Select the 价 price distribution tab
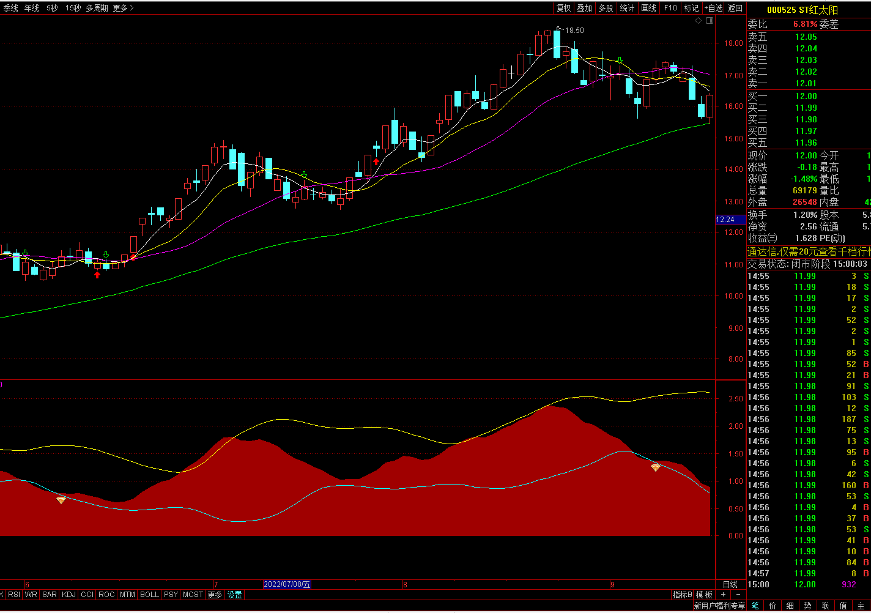 pos(773,606)
